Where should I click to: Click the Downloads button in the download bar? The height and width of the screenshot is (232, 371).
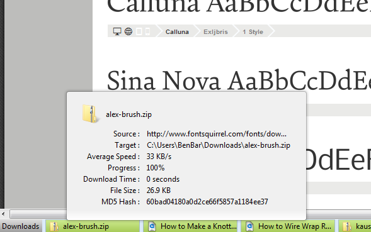click(x=21, y=226)
